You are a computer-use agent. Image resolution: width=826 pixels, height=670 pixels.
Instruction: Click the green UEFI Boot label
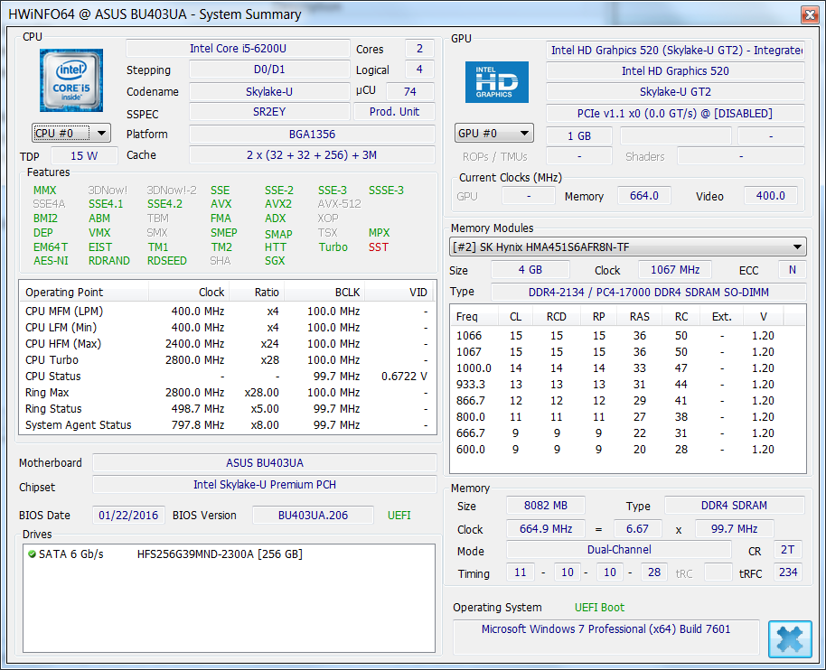[599, 608]
